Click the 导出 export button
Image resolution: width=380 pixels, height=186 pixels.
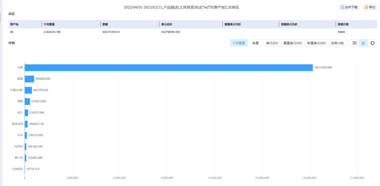click(x=370, y=7)
